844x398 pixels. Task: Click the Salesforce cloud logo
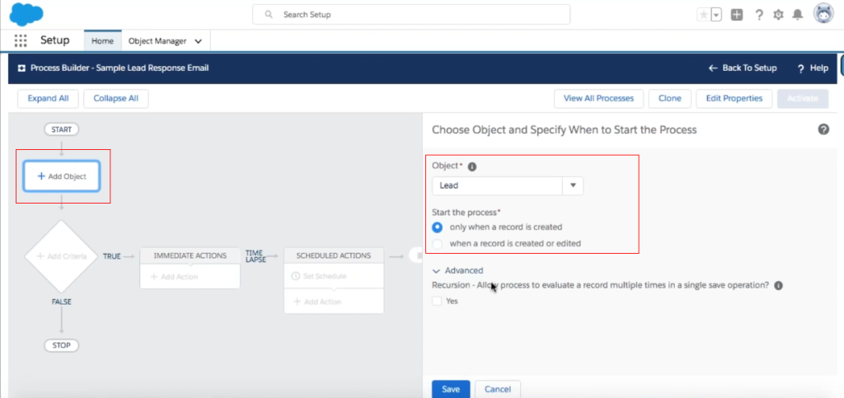click(26, 14)
